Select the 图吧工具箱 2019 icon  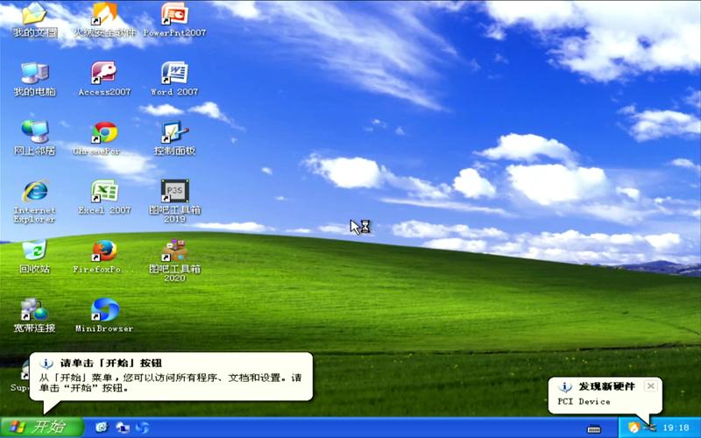[x=174, y=201]
